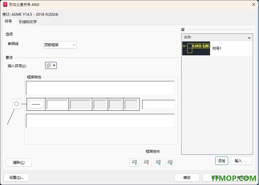The image size is (259, 185).
Task: Switch to the 引线和文字 tab
Action: pos(28,22)
